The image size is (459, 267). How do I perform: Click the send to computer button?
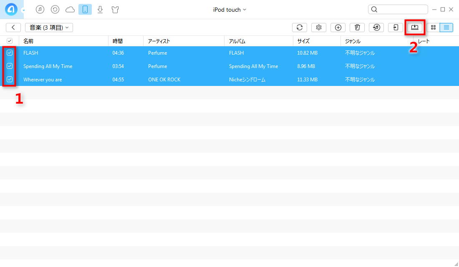pyautogui.click(x=415, y=27)
